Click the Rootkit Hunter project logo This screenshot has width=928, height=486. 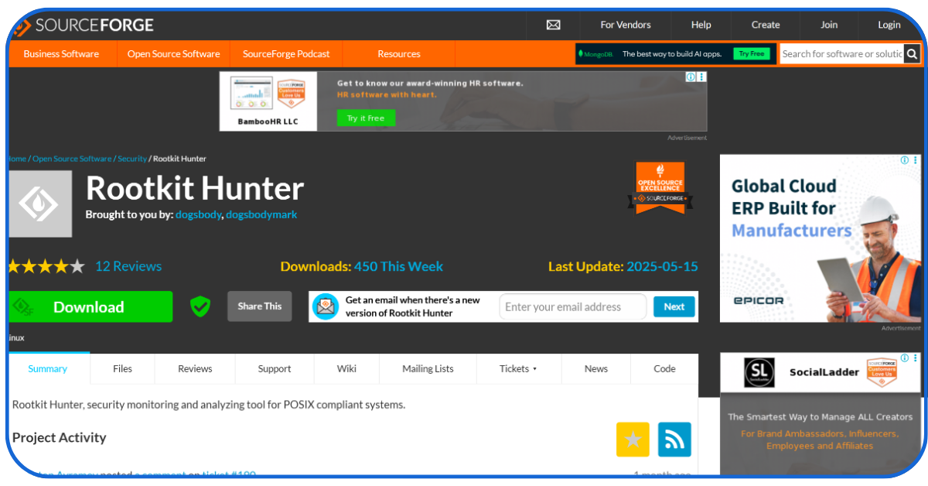pos(40,204)
